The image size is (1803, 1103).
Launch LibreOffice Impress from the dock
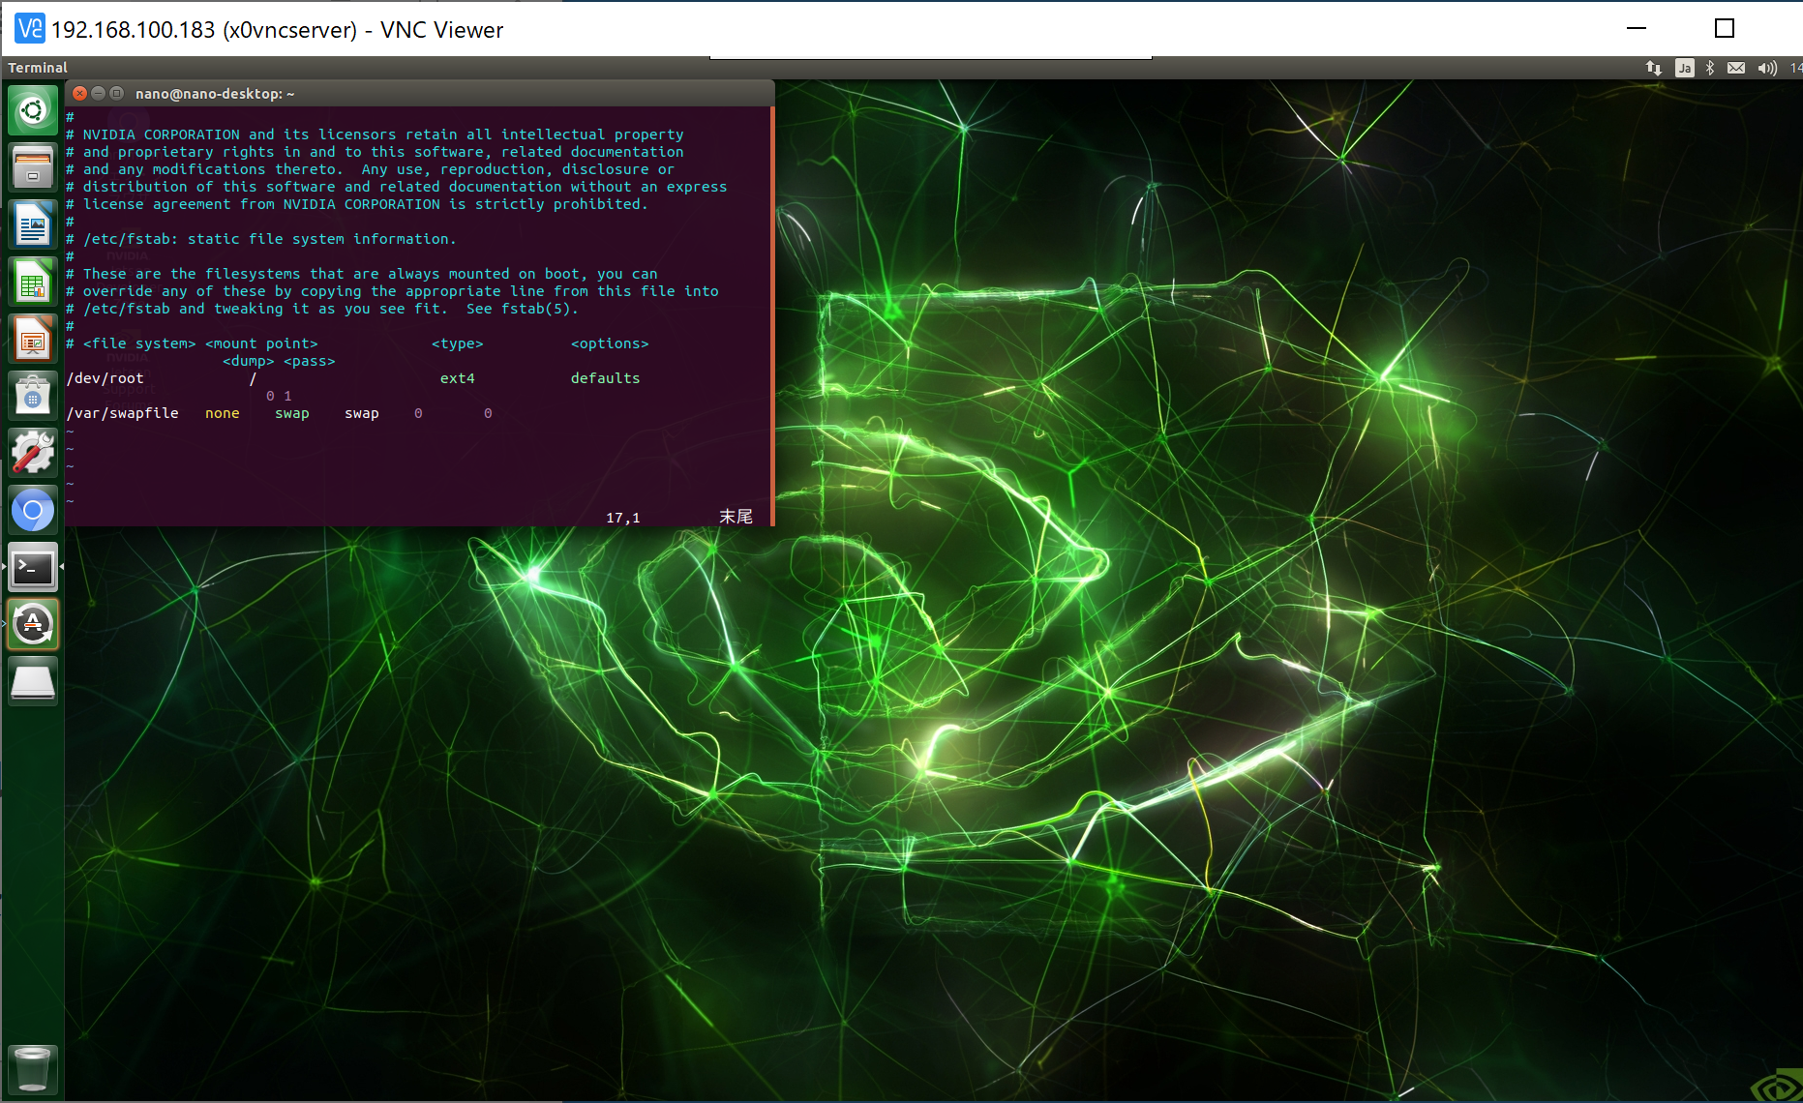tap(33, 338)
